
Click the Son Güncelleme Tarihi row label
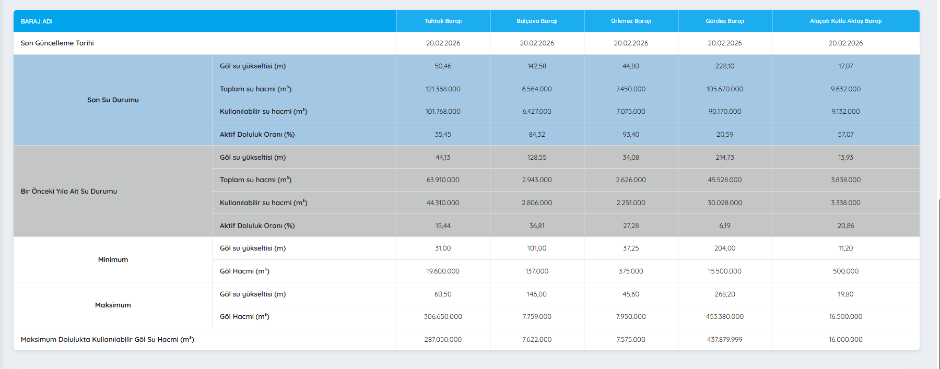(57, 43)
